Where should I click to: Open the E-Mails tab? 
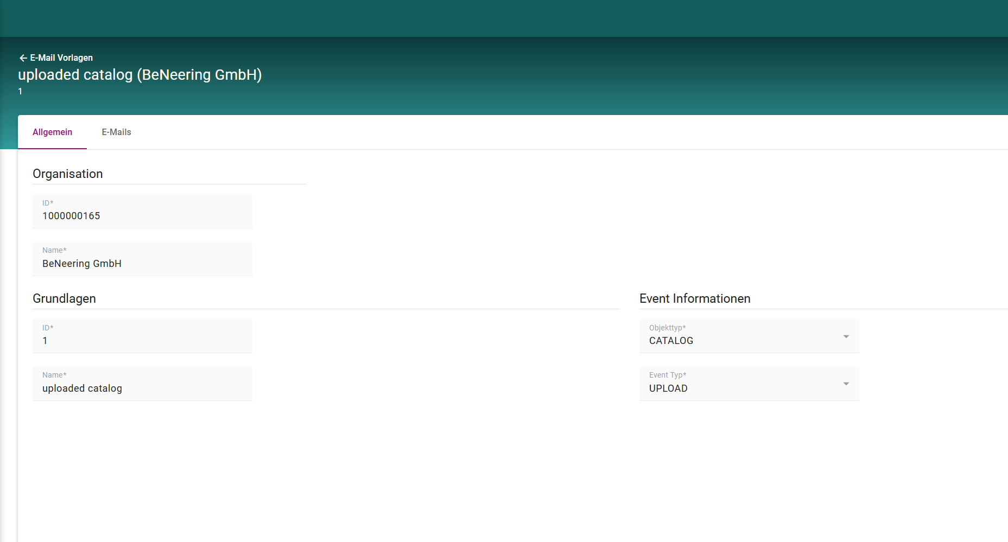pos(116,132)
